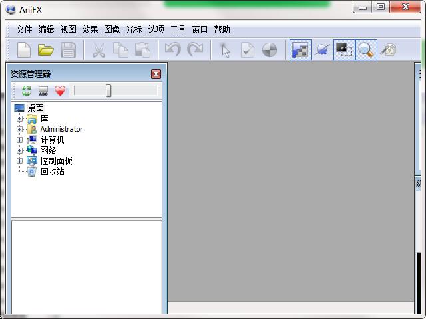Click the ABC file names icon
The width and height of the screenshot is (426, 319).
(x=43, y=91)
